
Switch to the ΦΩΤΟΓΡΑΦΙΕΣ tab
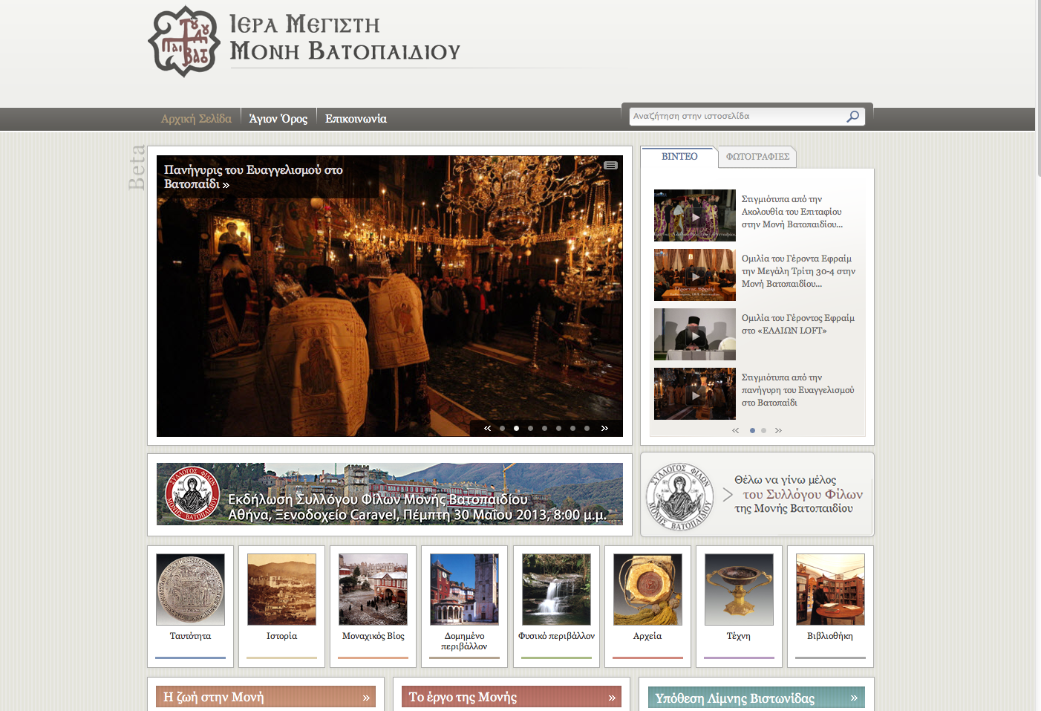757,157
